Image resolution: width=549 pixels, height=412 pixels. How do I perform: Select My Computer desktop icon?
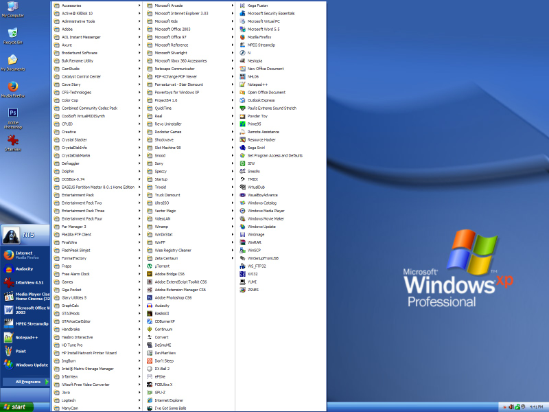(x=12, y=10)
